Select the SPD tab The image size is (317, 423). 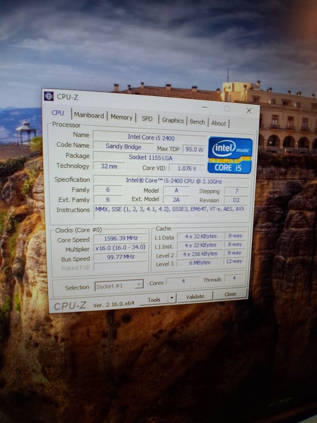(x=147, y=119)
